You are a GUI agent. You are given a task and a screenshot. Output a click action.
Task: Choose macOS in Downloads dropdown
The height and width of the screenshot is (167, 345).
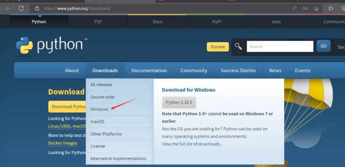(x=119, y=122)
